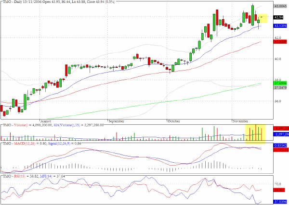Click the blue 37.0396 MFI value tag

[280, 202]
